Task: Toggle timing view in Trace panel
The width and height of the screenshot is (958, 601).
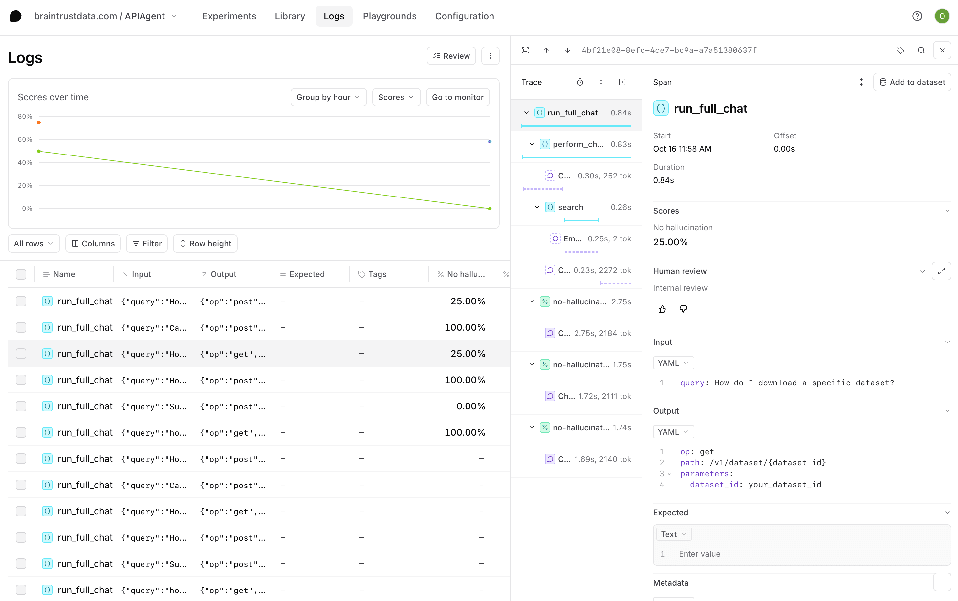Action: [x=580, y=82]
